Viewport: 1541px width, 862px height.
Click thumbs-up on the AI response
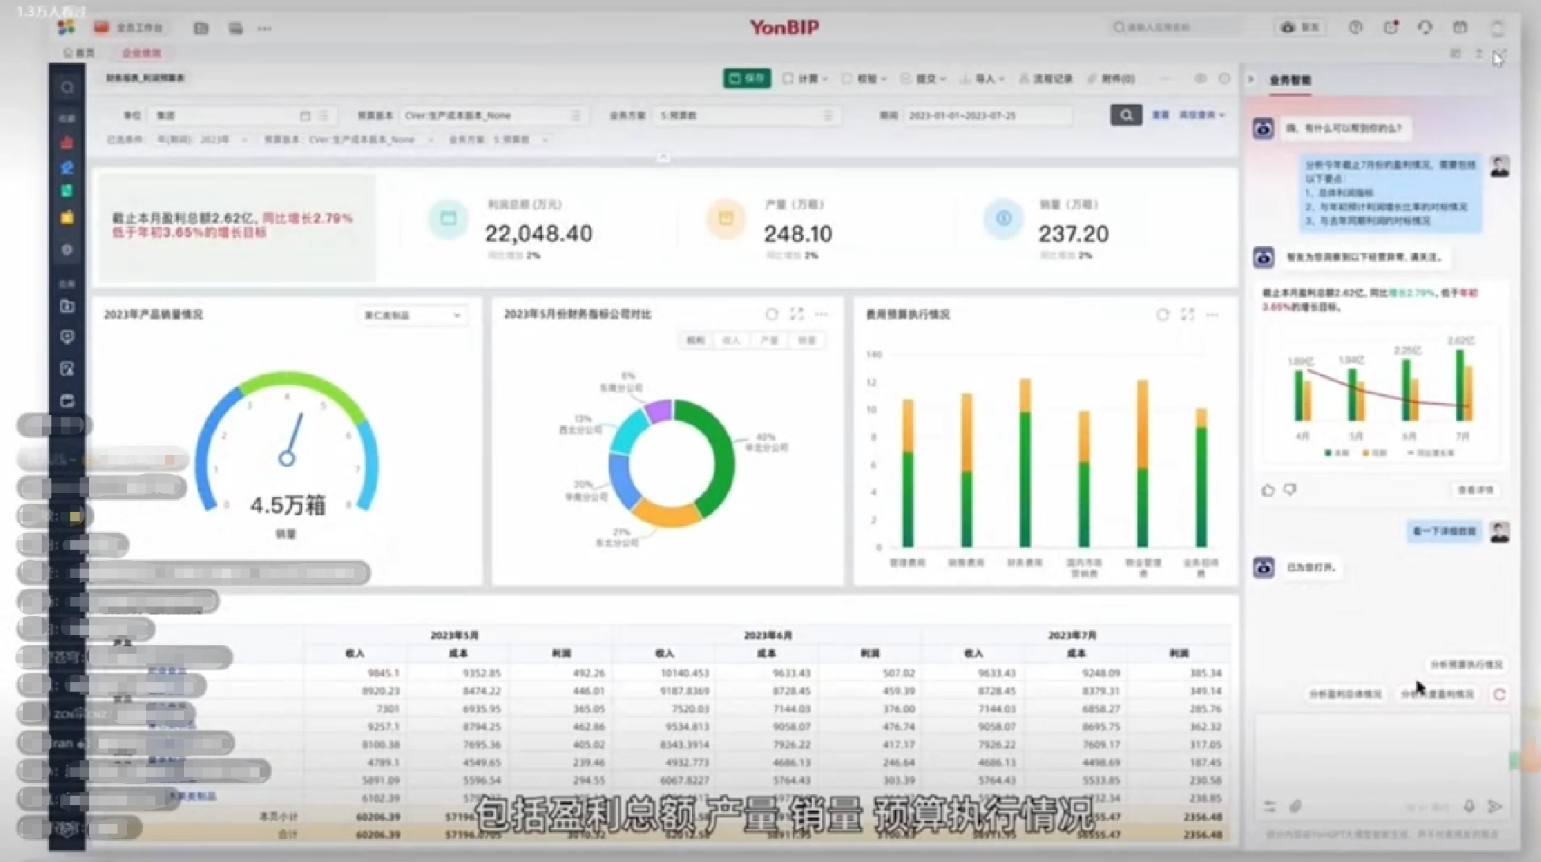tap(1268, 491)
